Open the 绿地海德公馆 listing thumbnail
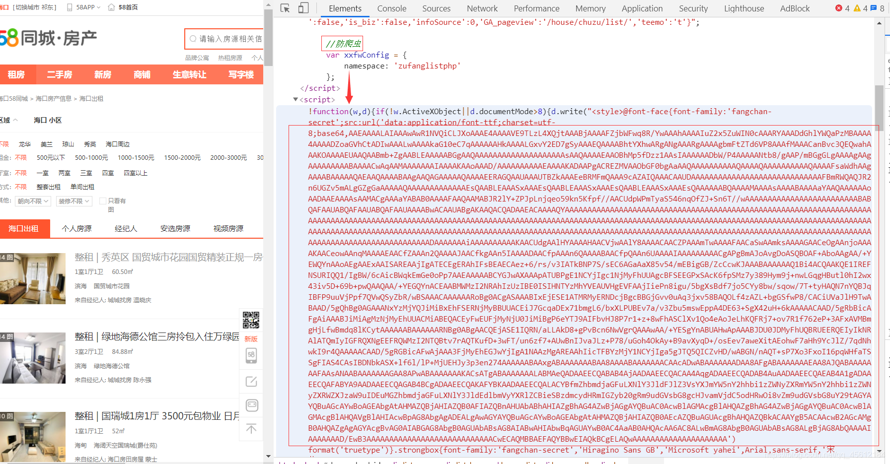 point(33,358)
